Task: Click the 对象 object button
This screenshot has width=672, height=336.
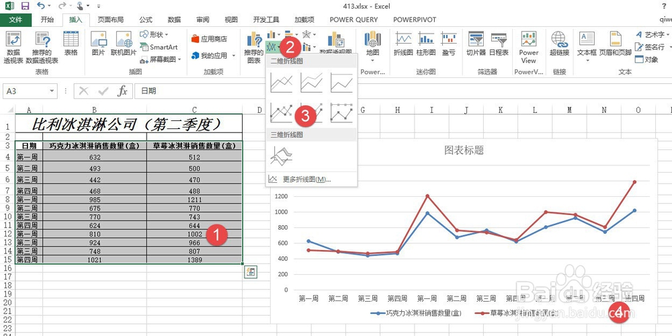Action: point(646,60)
